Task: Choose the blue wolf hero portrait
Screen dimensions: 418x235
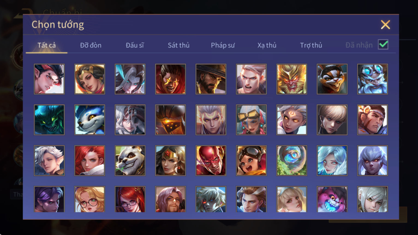Action: [90, 120]
